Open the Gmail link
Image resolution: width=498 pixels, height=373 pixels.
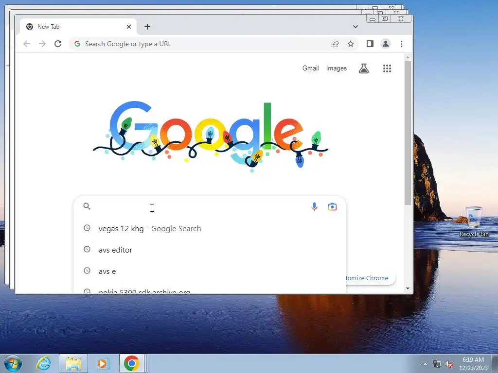[x=310, y=68]
